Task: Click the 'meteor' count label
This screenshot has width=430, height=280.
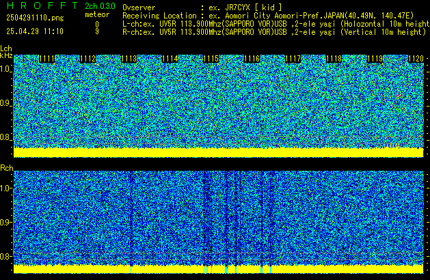Action: coord(97,14)
